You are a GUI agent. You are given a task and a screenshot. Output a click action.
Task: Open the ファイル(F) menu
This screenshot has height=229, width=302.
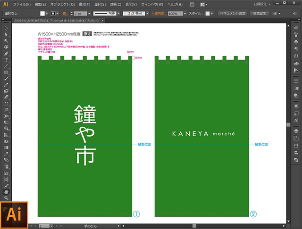[22, 4]
